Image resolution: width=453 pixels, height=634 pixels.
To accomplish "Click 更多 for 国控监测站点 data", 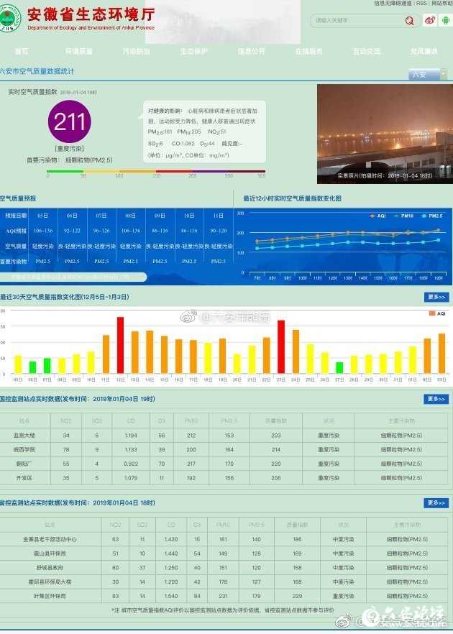I will pyautogui.click(x=436, y=399).
